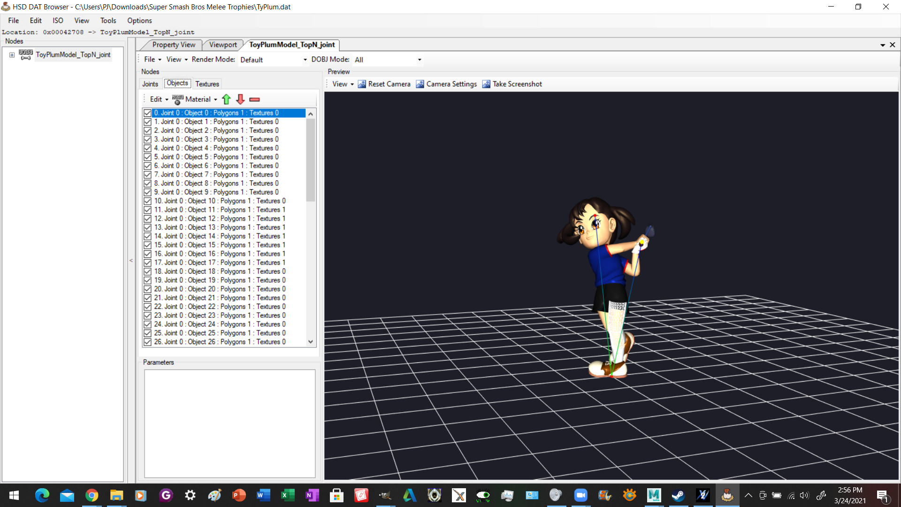Open Autodesk Maya from the taskbar
This screenshot has height=507, width=901.
click(x=654, y=495)
